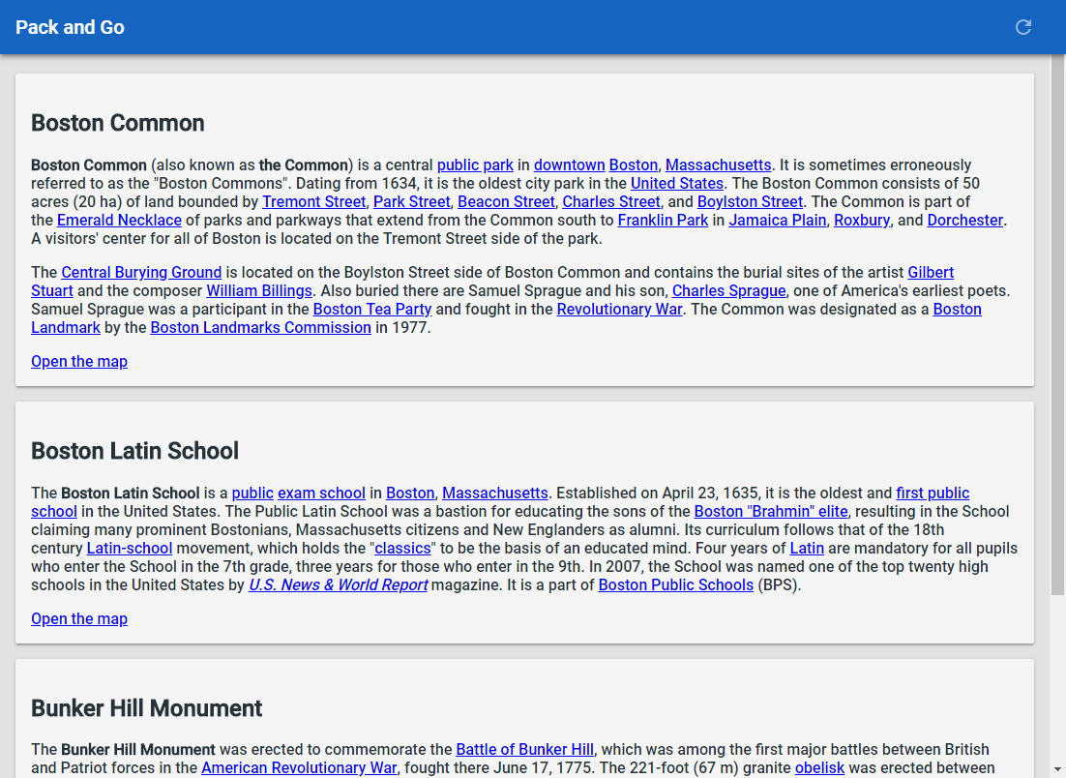
Task: Click the 'exam school' link
Action: point(321,494)
